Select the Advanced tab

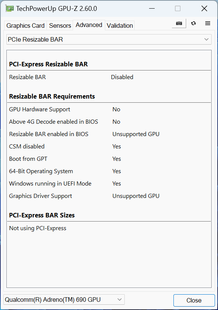89,25
